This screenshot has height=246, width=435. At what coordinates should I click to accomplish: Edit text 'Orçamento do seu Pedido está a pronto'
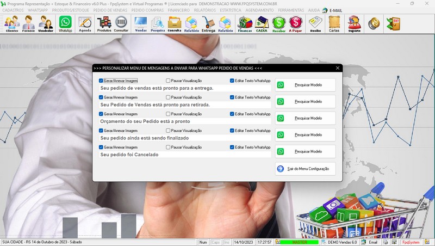(185, 121)
